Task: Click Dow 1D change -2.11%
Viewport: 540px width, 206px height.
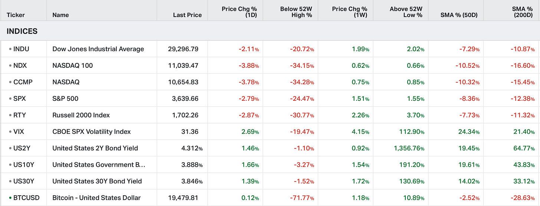Action: pos(248,49)
